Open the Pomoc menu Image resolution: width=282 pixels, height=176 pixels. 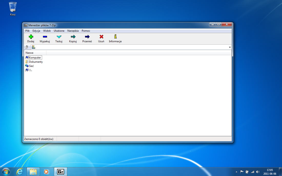(86, 31)
